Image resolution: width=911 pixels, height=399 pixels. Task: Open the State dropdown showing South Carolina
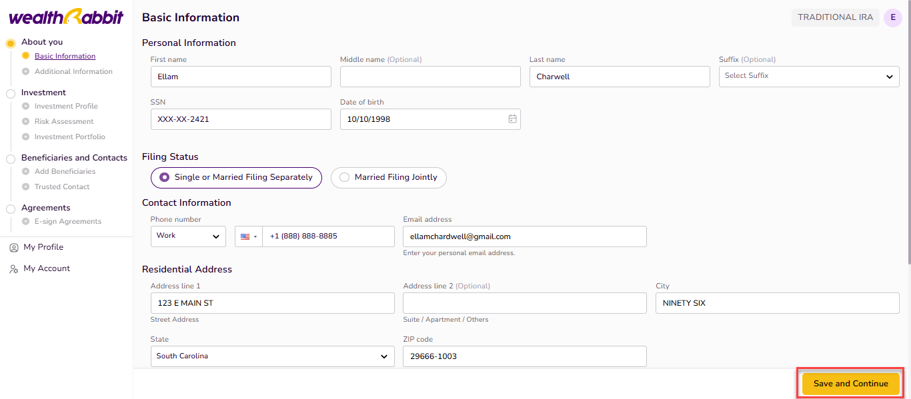point(272,356)
